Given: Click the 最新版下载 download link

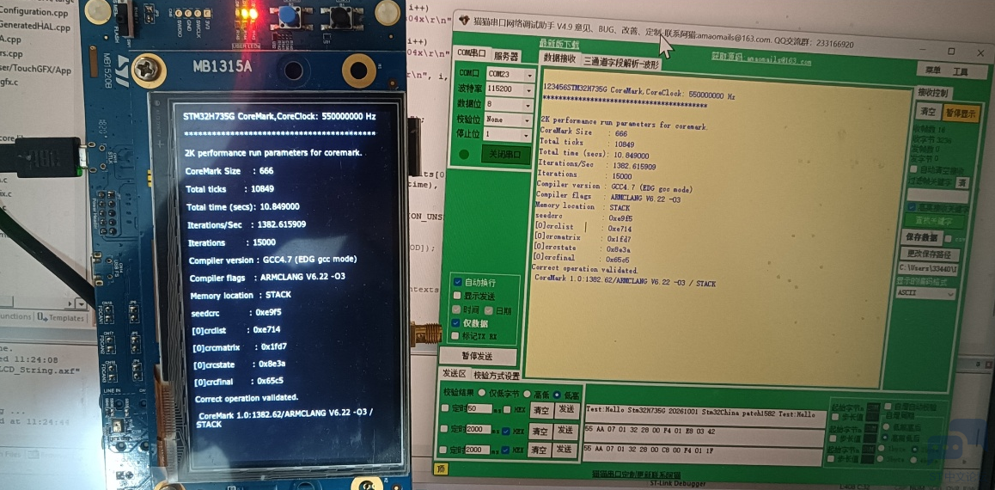Looking at the screenshot, I should [559, 44].
